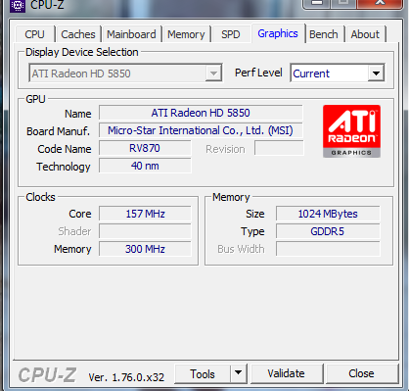
Task: Click the Code Name RV870 field
Action: pos(145,148)
